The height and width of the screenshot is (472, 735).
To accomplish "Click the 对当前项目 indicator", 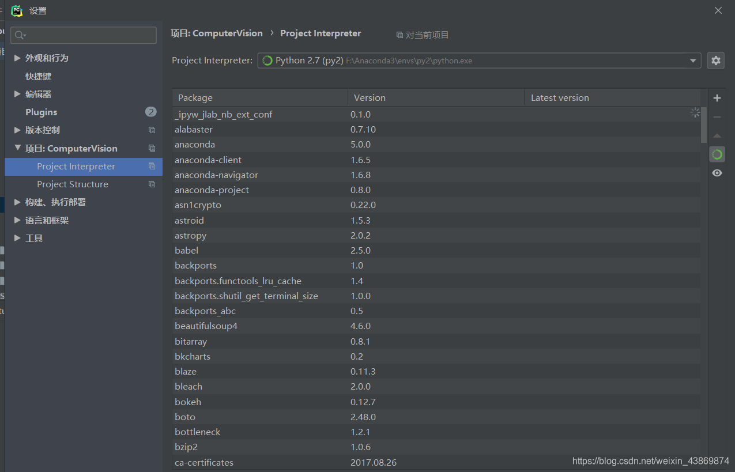I will pyautogui.click(x=423, y=35).
